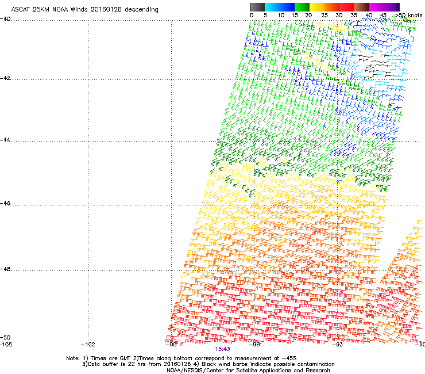
Task: Select the gray segment of the wind-speed colorbar
Action: (257, 7)
